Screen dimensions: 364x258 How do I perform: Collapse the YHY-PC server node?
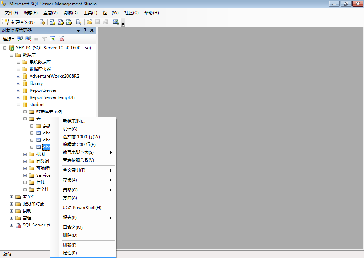5,48
